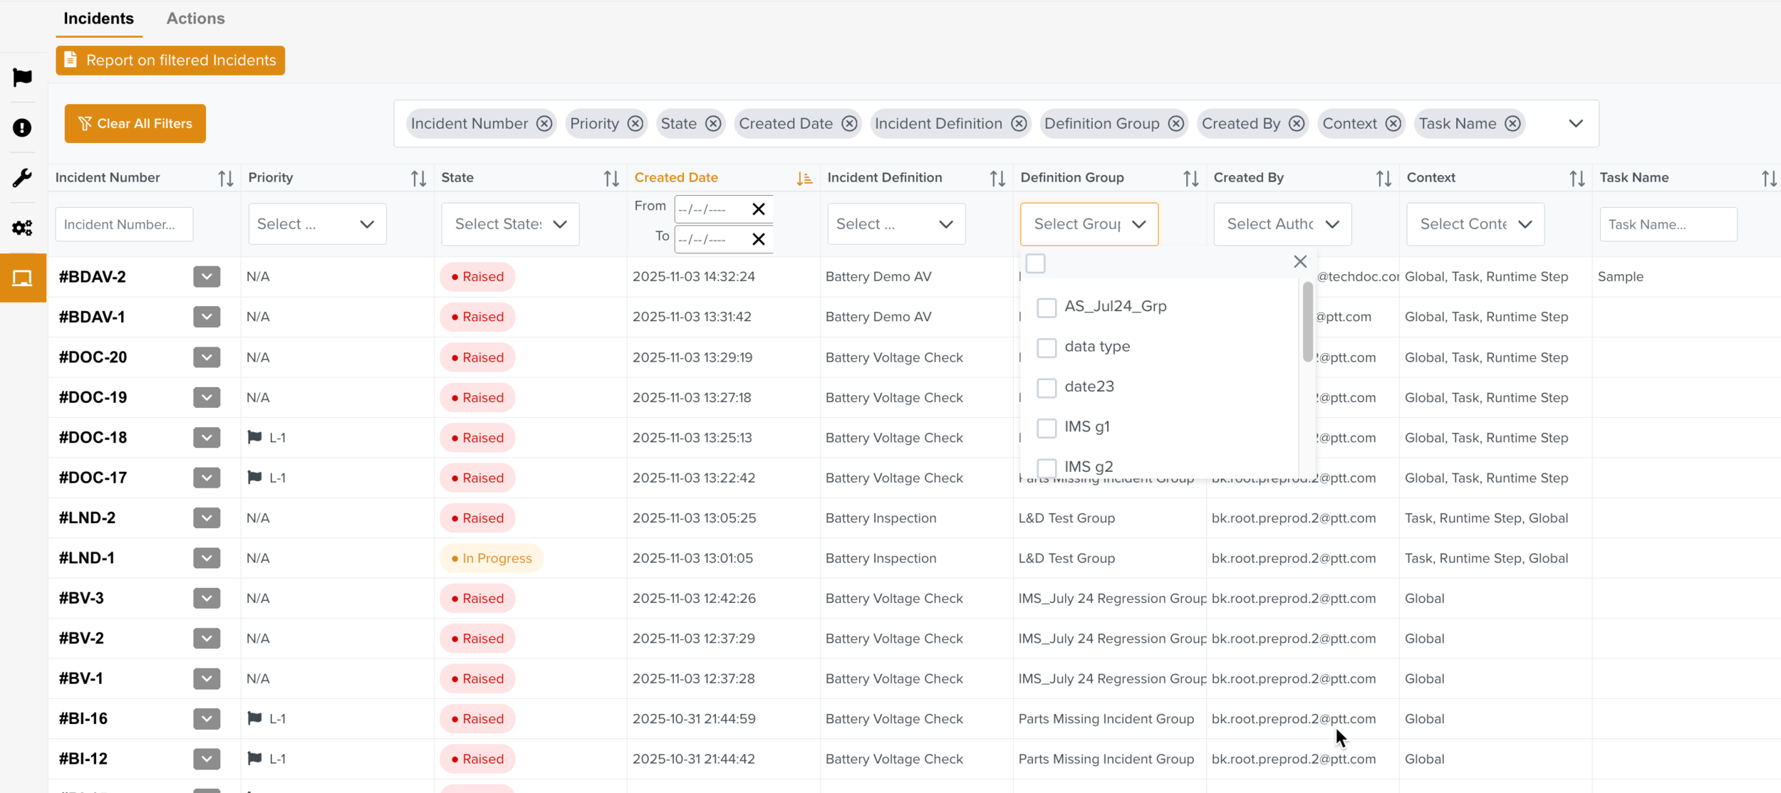Click Report on filtered Incidents button
This screenshot has width=1781, height=793.
170,61
